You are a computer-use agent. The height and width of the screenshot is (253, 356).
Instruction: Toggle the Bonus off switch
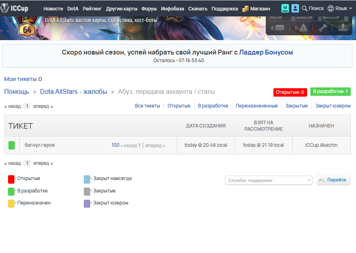tap(346, 18)
